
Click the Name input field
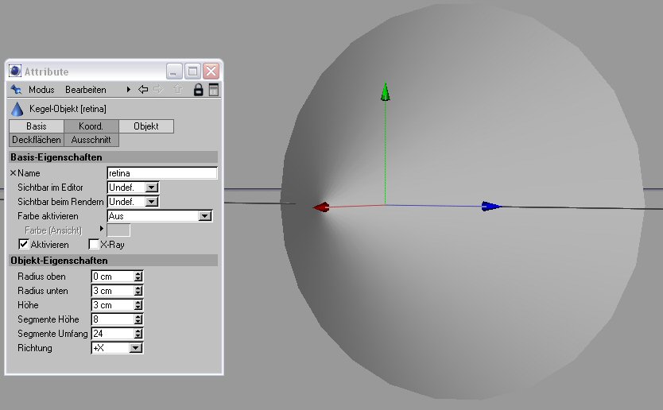162,173
